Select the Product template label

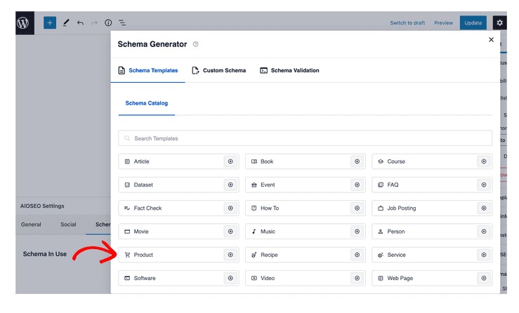[143, 255]
